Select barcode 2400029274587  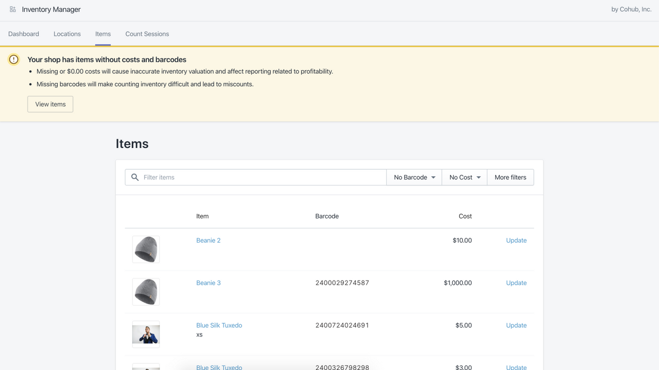(342, 283)
